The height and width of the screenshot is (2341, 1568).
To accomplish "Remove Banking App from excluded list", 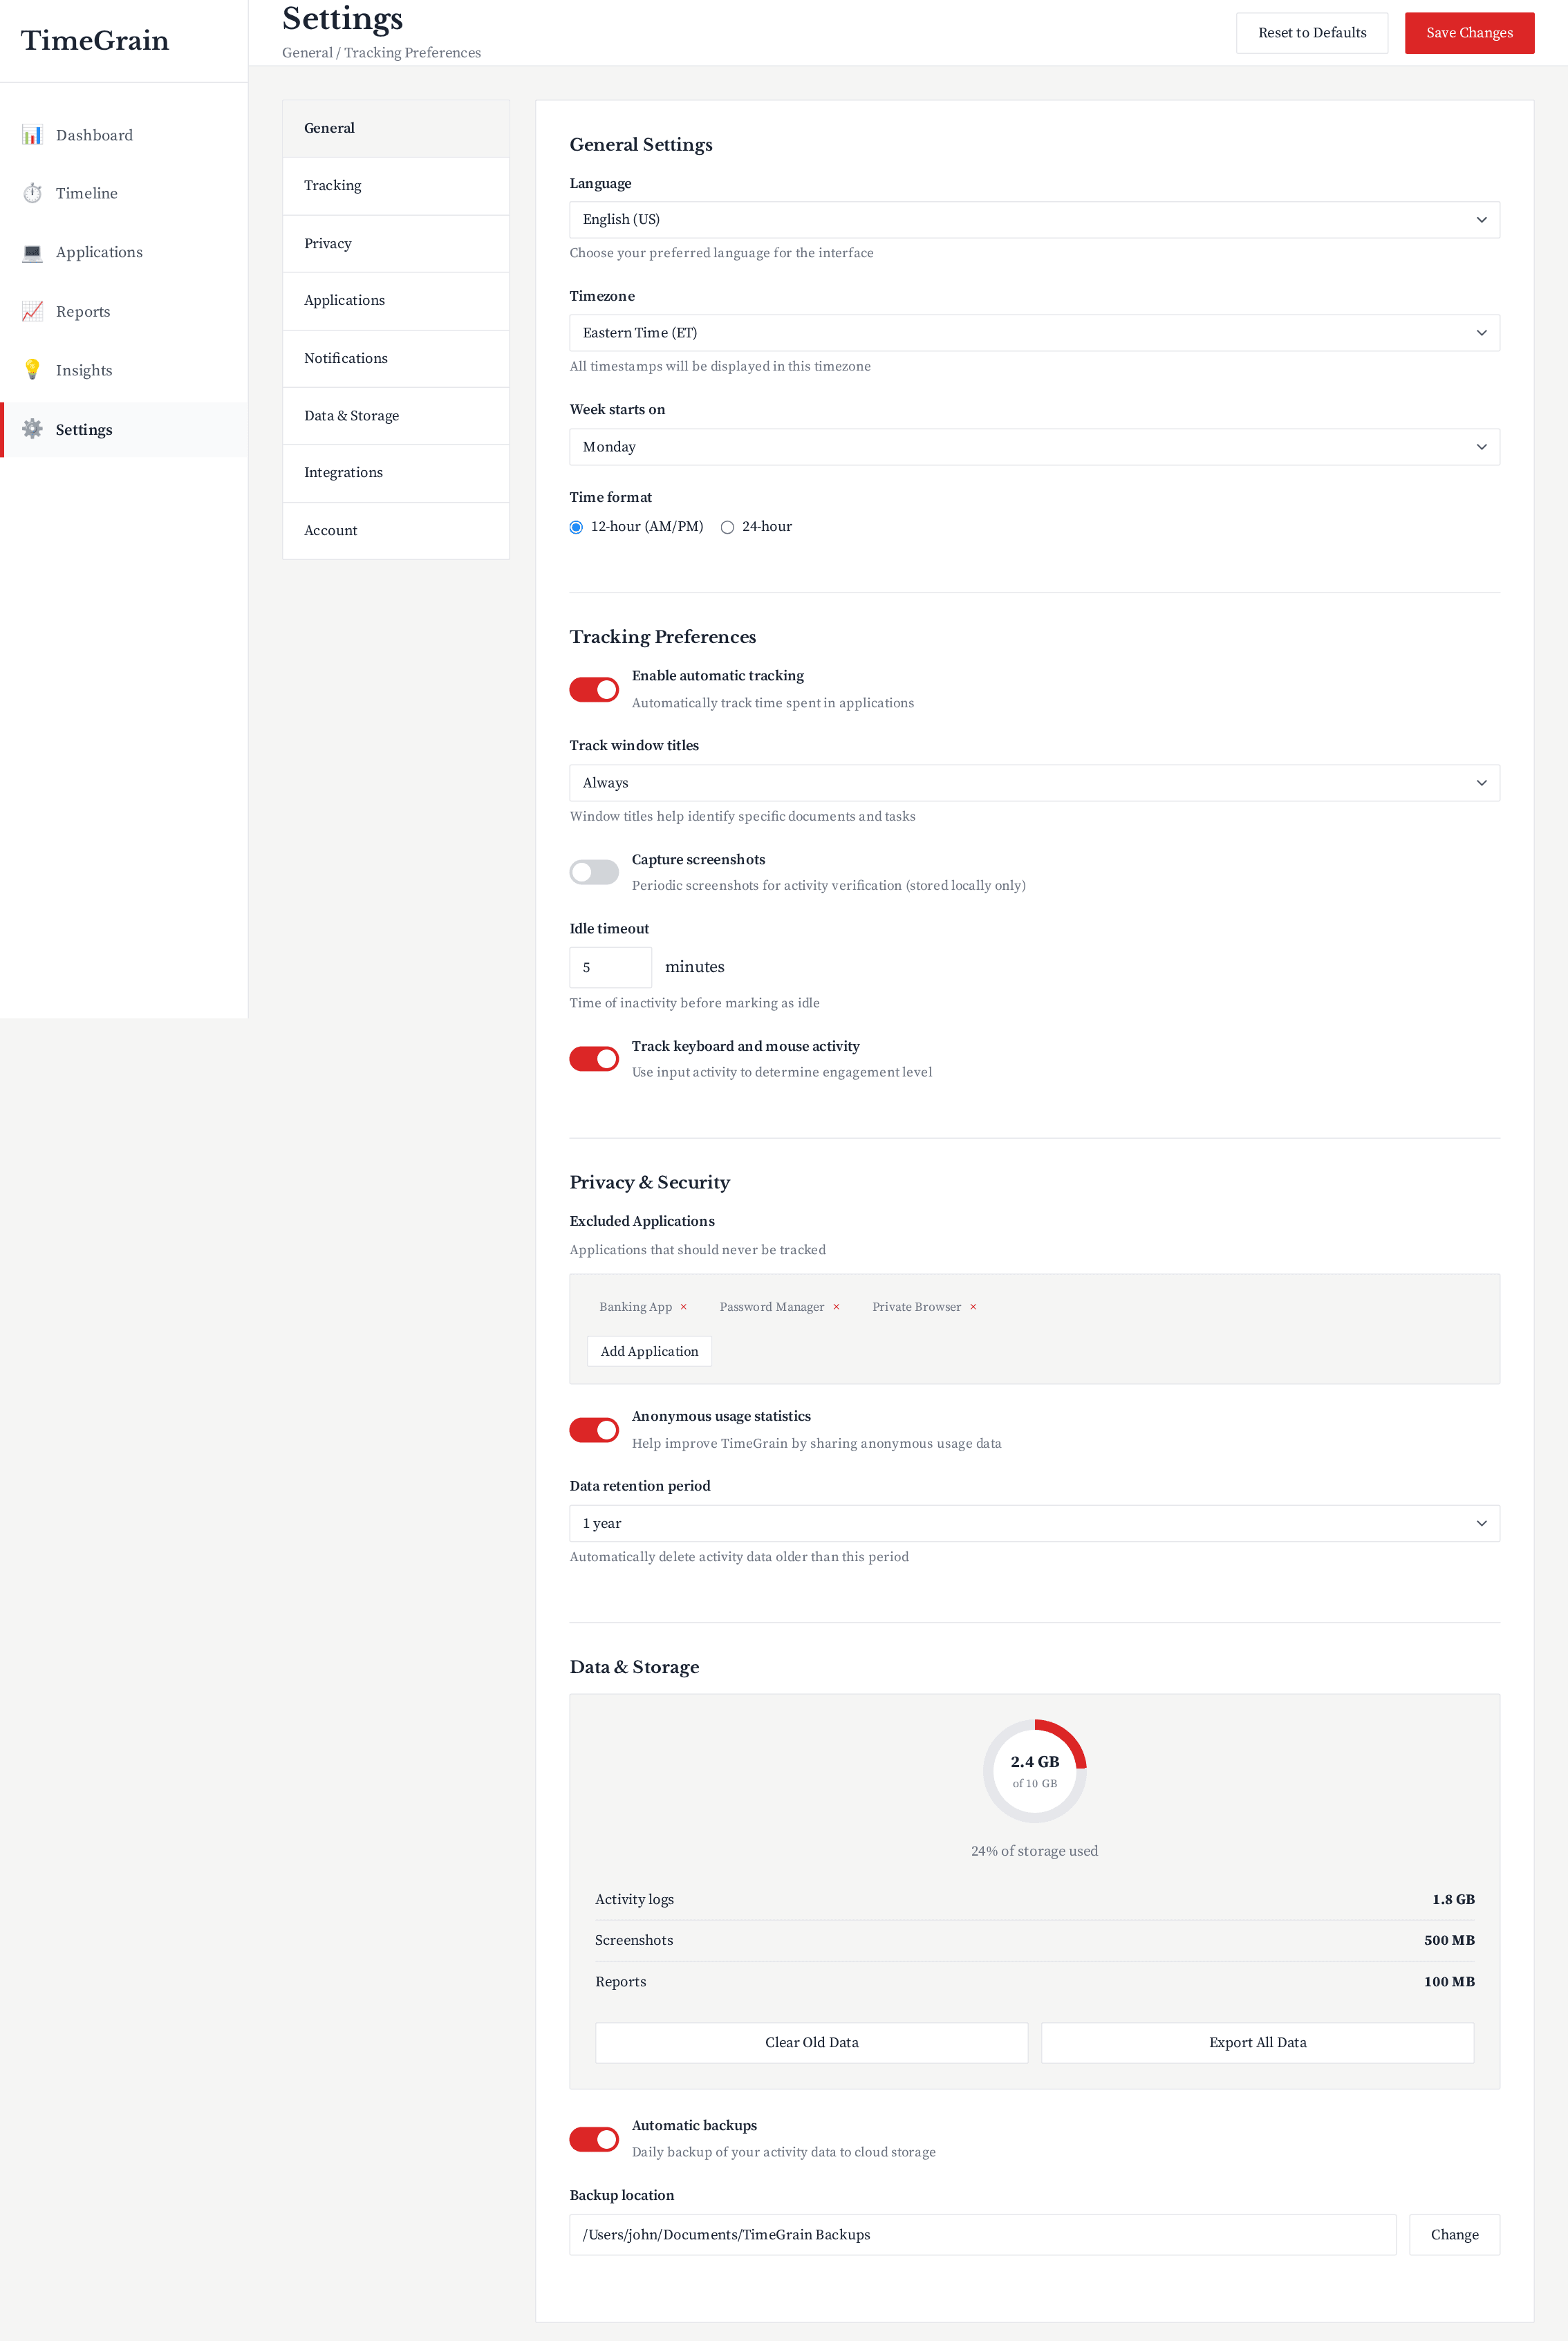I will [684, 1307].
